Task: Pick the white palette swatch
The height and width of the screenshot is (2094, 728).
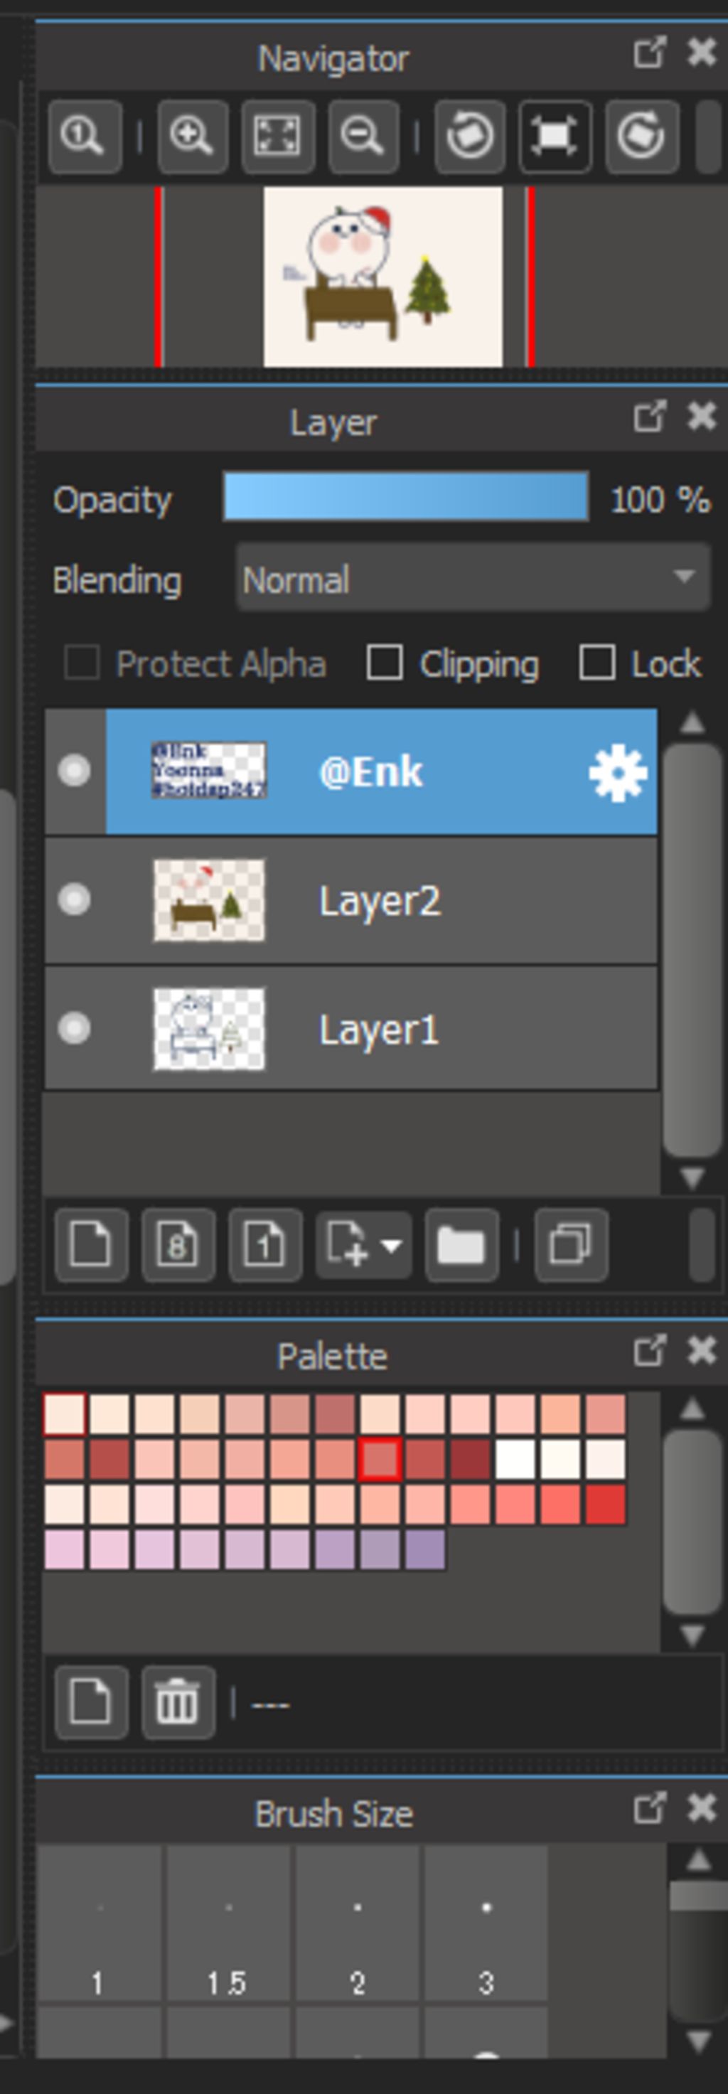Action: pos(514,1459)
